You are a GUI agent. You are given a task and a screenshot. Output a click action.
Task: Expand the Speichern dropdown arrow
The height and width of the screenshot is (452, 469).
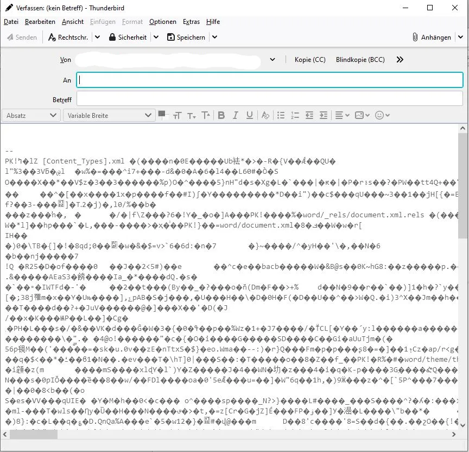coord(214,37)
